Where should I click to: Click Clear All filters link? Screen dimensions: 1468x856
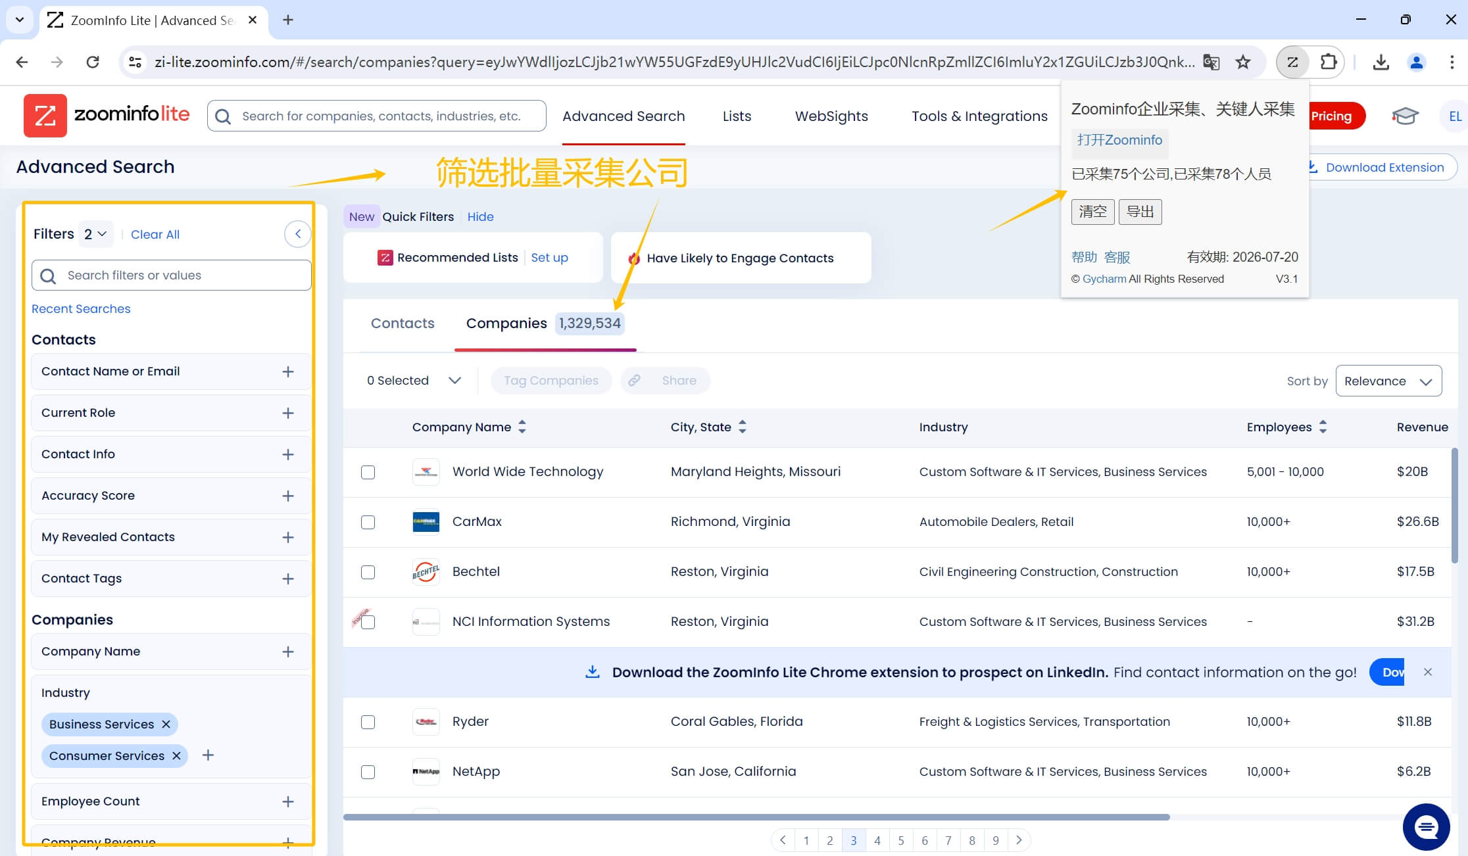point(155,234)
